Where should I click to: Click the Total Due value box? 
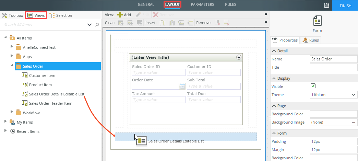(214, 100)
